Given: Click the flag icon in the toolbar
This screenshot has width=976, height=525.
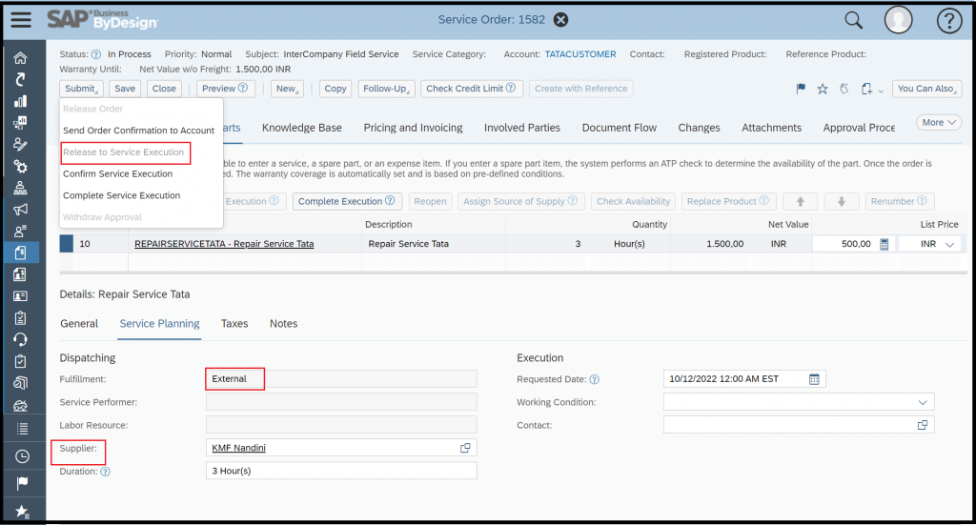Looking at the screenshot, I should point(801,89).
